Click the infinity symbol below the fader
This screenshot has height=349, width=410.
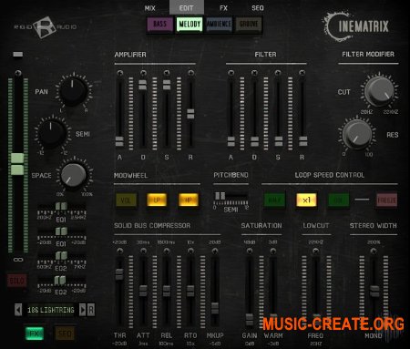[x=18, y=260]
